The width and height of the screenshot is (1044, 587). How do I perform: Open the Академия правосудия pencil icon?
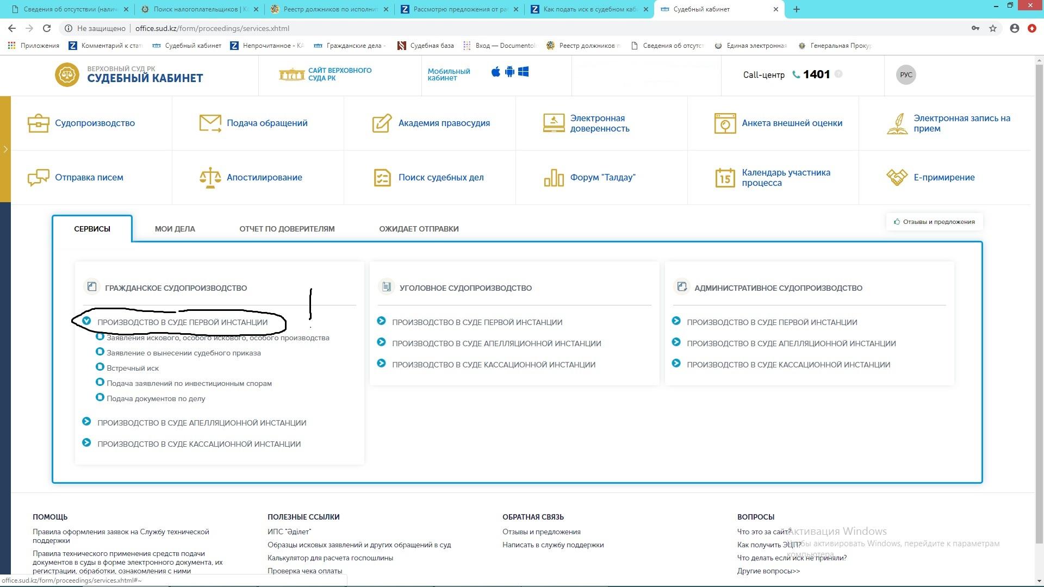[382, 123]
